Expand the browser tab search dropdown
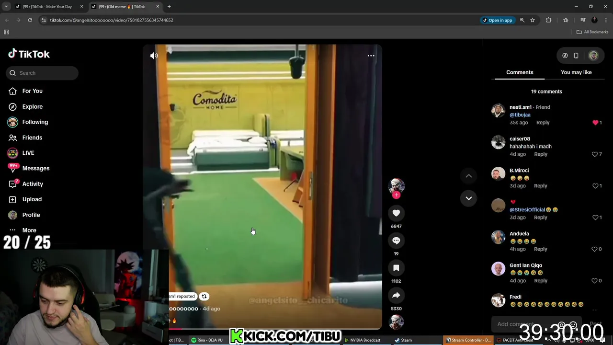613x345 pixels. (x=6, y=7)
